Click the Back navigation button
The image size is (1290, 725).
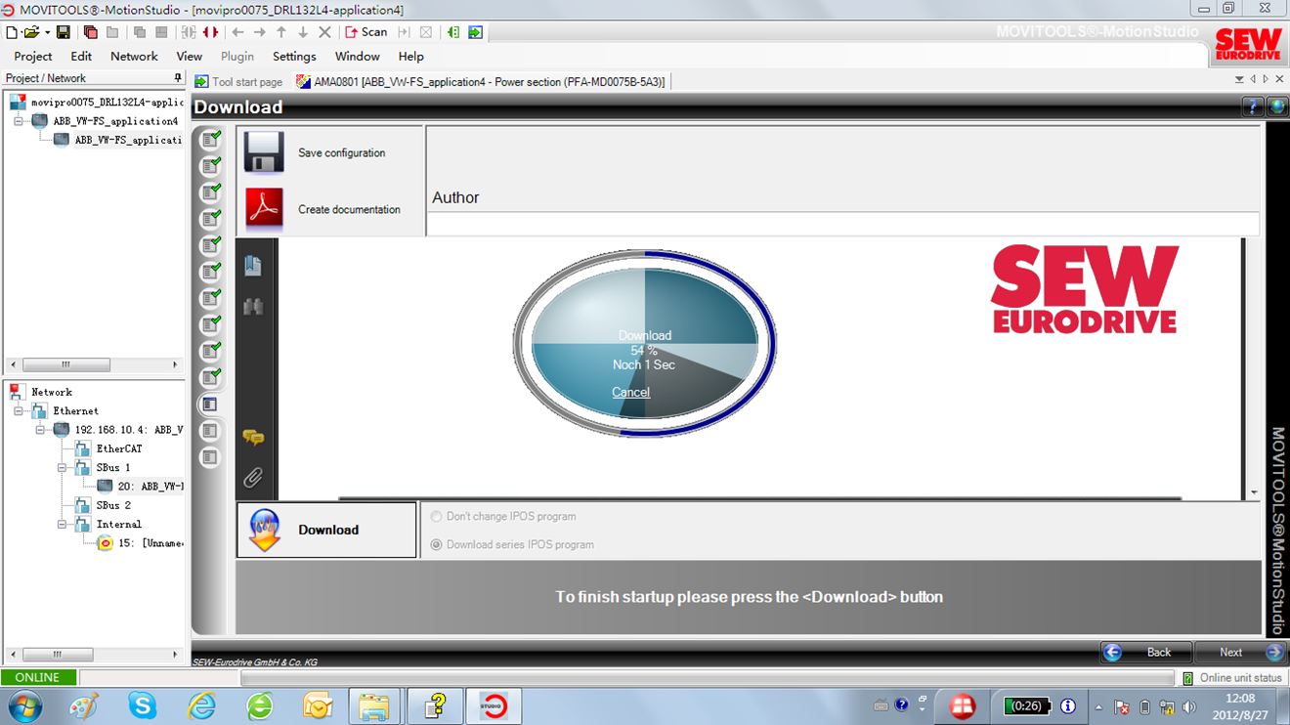tap(1146, 652)
